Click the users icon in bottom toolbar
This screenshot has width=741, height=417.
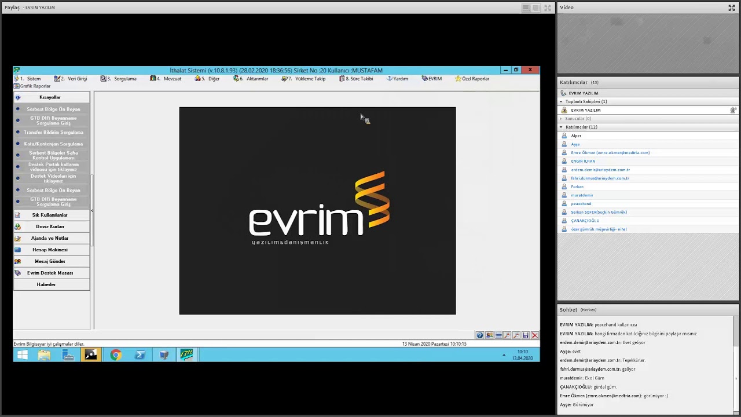[x=489, y=335]
